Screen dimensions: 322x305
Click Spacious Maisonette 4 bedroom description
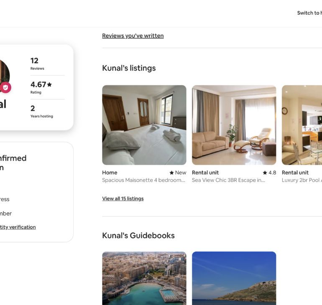point(143,180)
